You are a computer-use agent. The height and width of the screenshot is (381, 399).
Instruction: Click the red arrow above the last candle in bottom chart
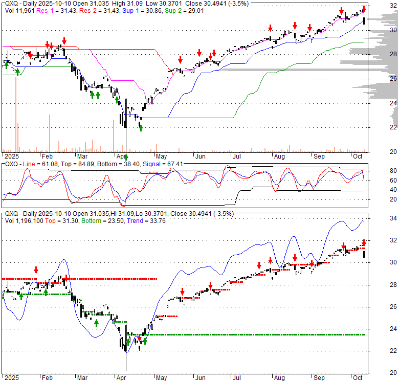(364, 242)
